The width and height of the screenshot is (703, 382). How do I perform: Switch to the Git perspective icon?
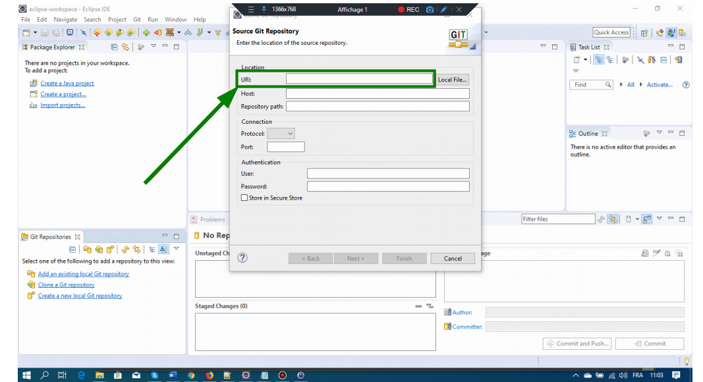pyautogui.click(x=683, y=32)
